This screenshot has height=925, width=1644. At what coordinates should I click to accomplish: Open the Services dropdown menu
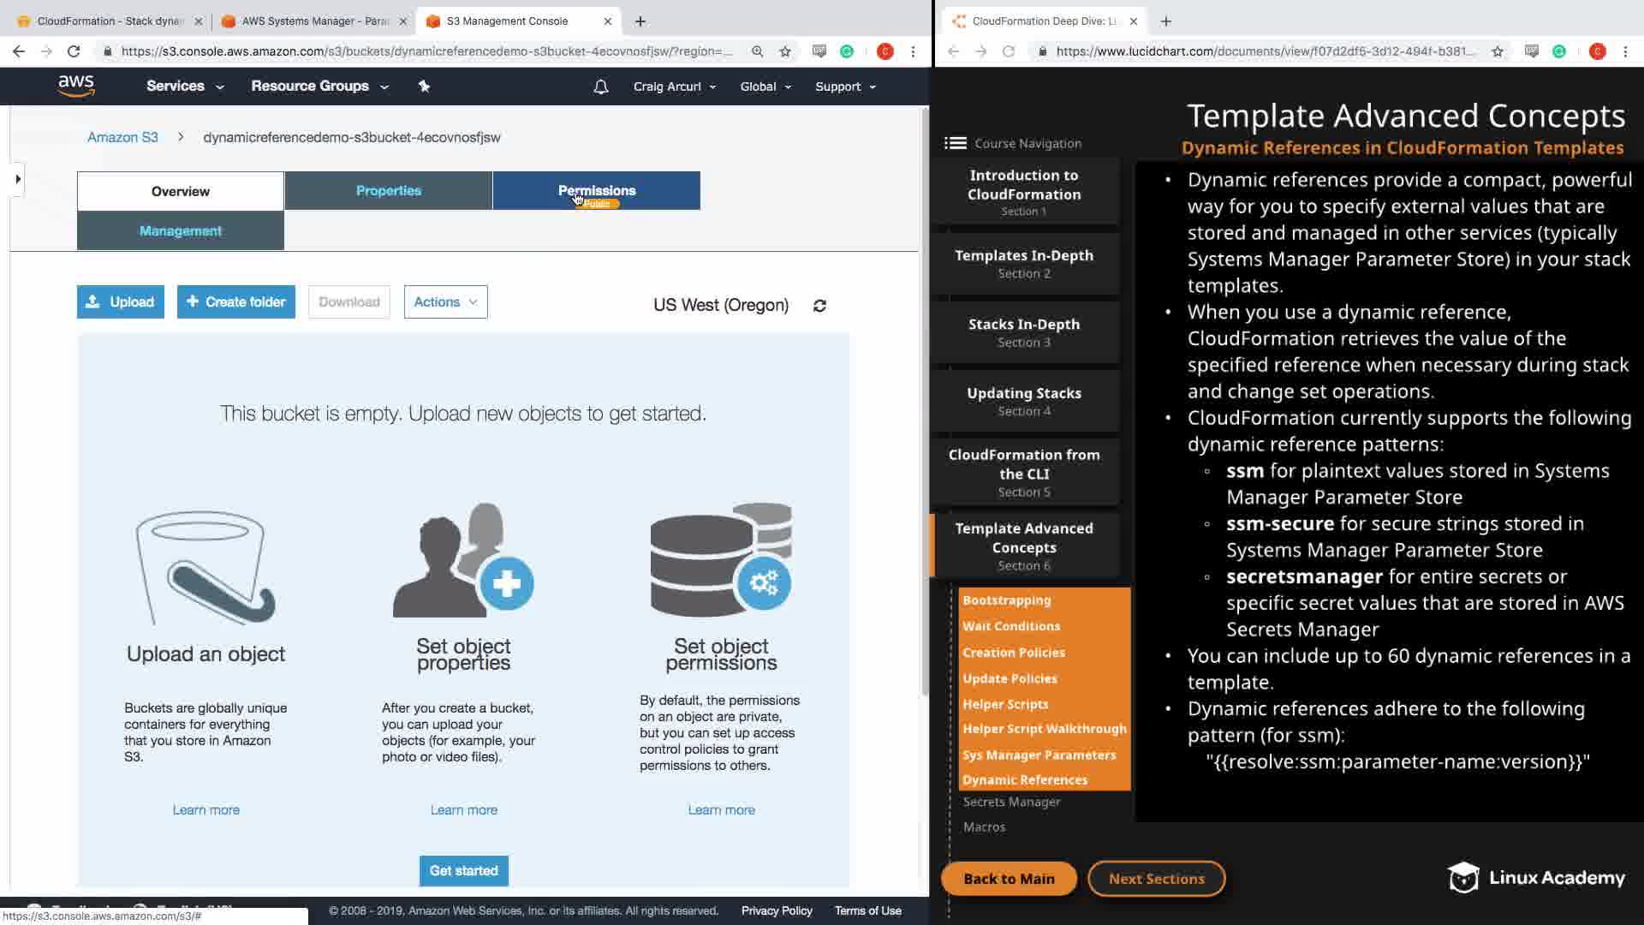tap(184, 86)
